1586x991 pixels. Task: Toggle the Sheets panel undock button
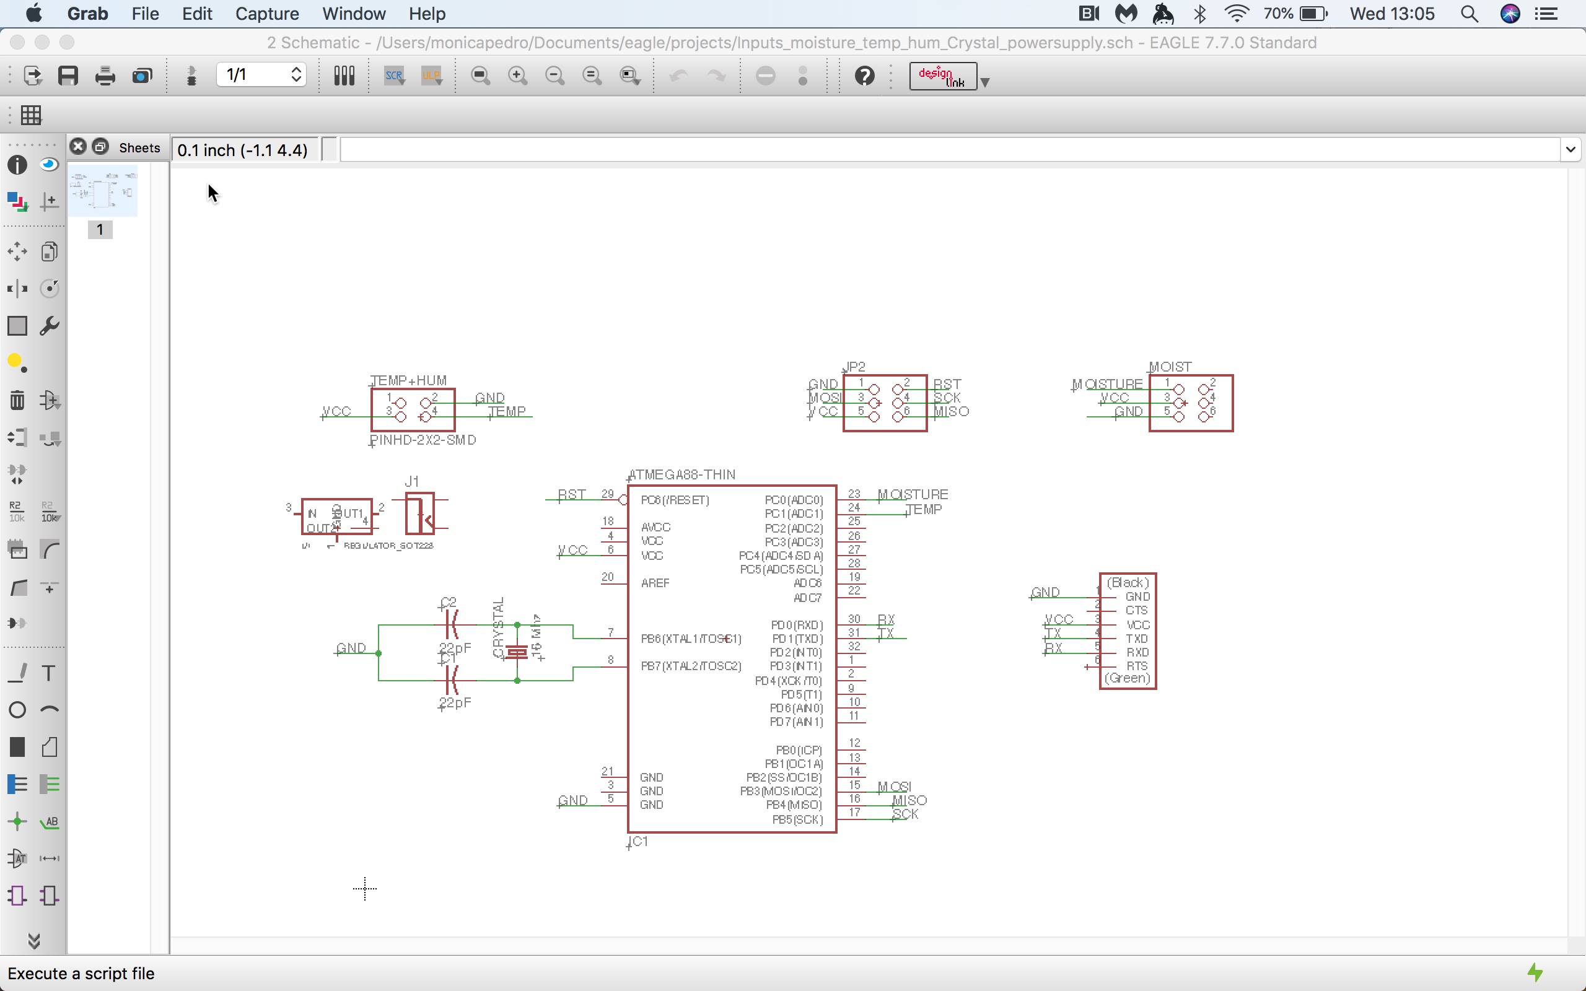pos(100,147)
